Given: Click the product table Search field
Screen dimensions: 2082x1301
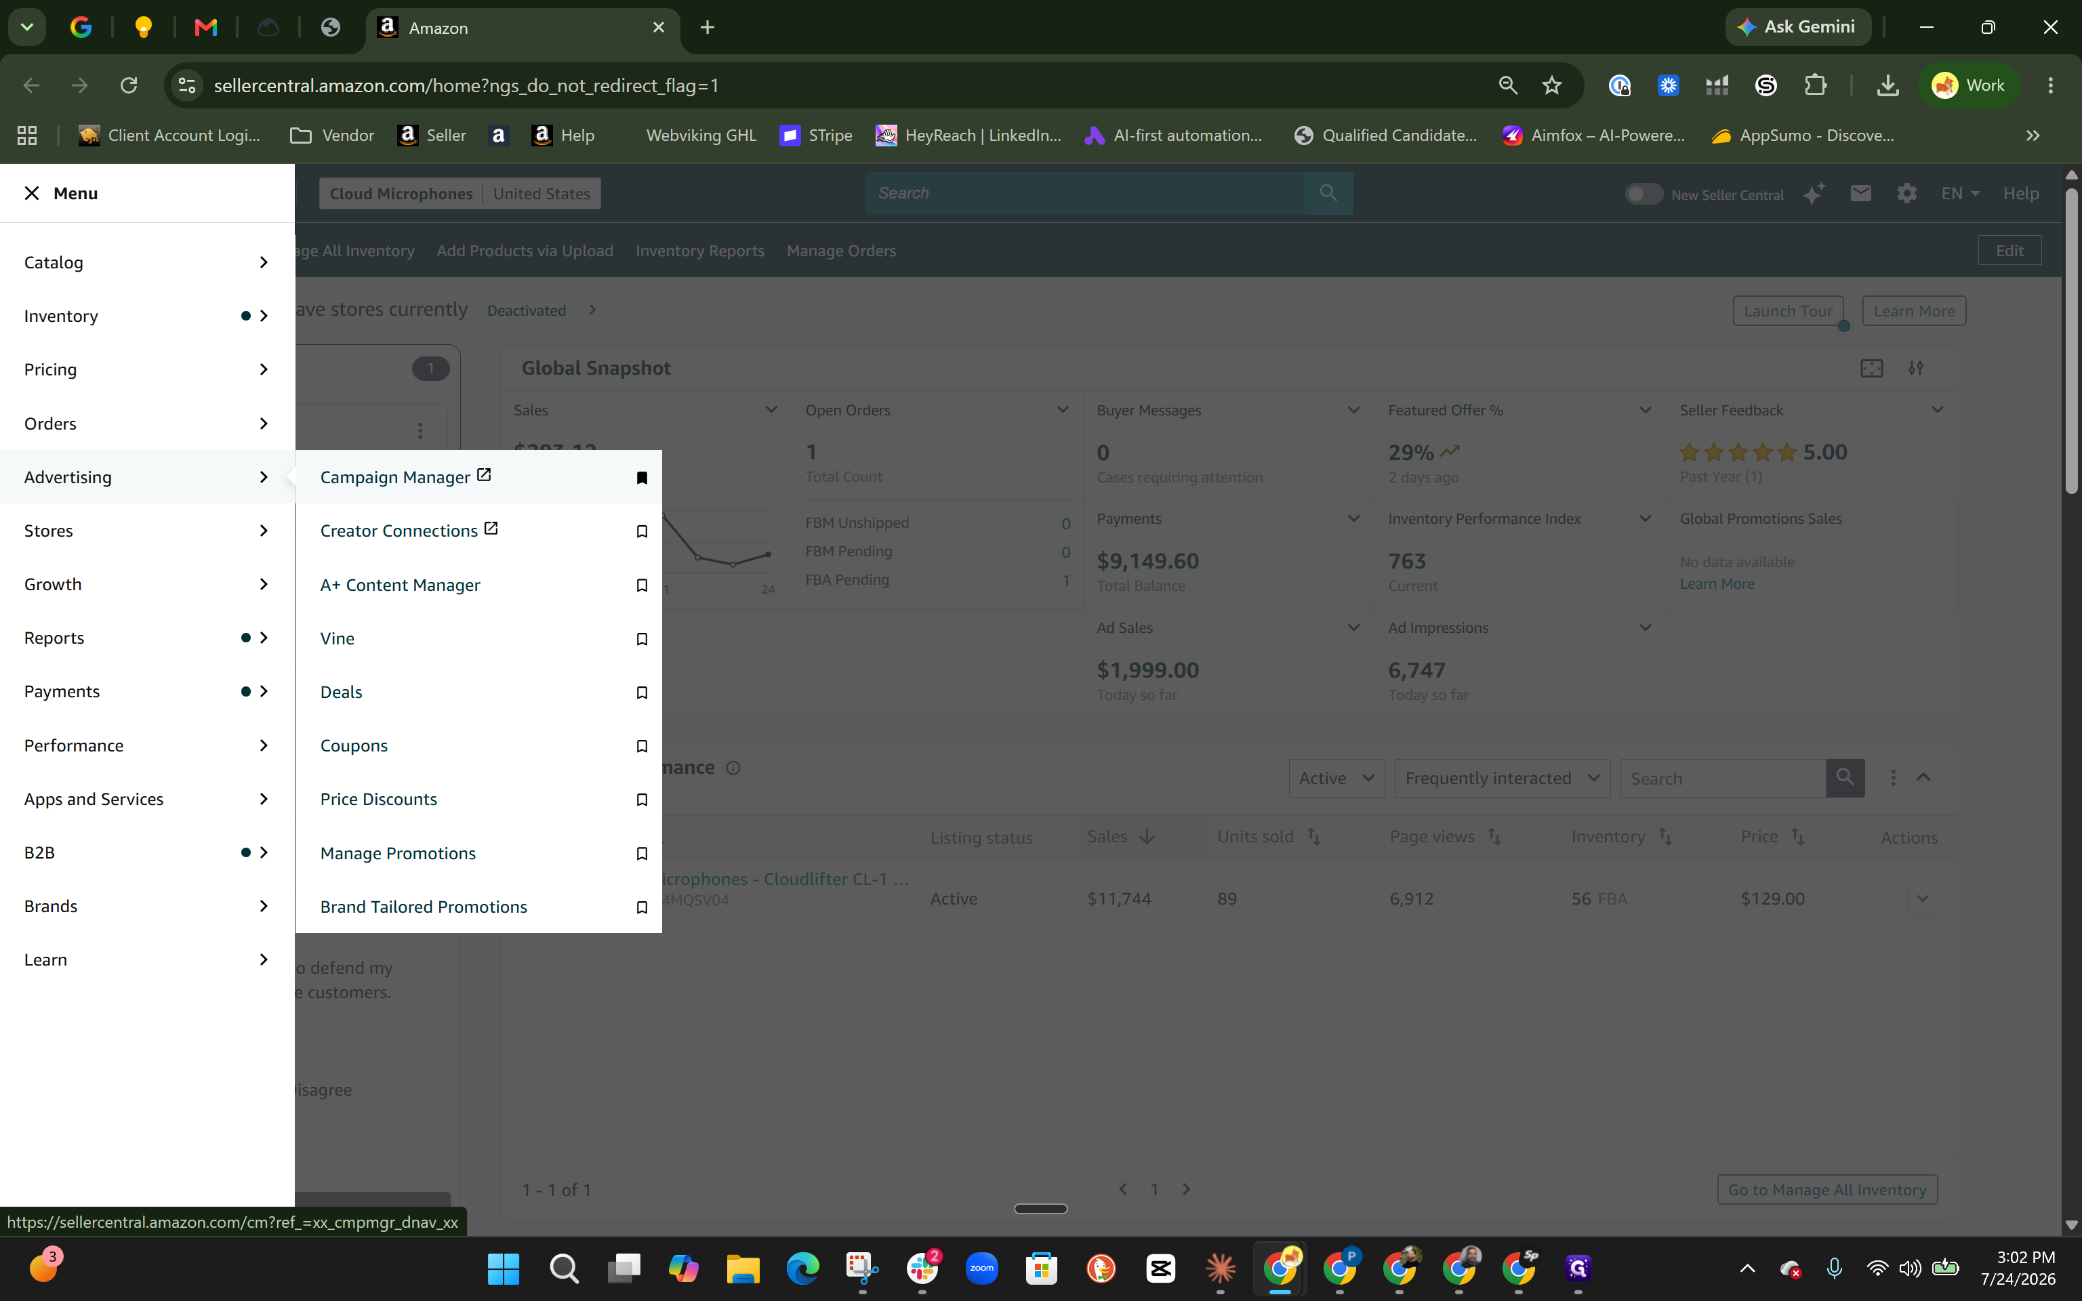Looking at the screenshot, I should (x=1722, y=778).
